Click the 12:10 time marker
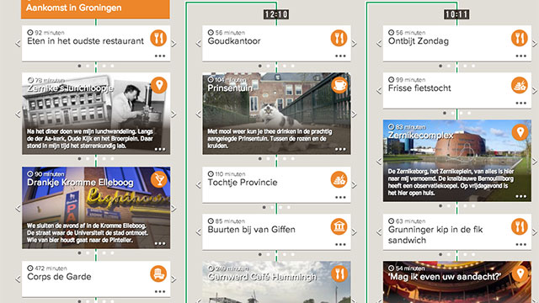The width and height of the screenshot is (539, 303). click(276, 14)
